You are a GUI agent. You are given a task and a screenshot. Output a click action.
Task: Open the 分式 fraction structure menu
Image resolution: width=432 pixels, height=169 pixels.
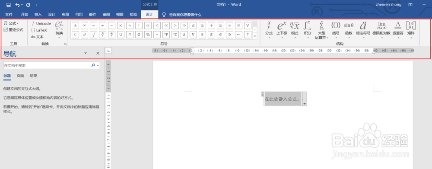point(269,30)
